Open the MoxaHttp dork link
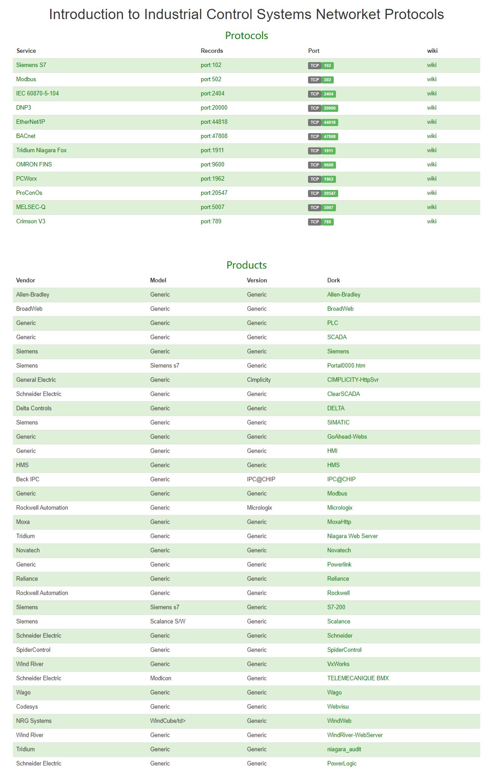This screenshot has height=778, width=490. pyautogui.click(x=339, y=522)
